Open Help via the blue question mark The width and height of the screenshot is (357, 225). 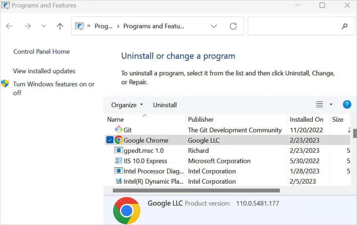point(347,104)
